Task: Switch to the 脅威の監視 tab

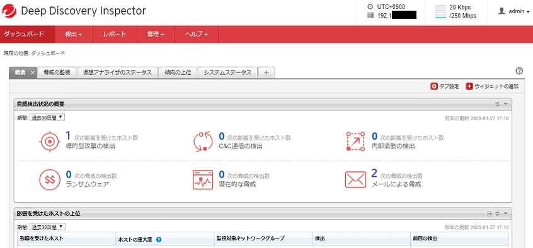Action: 57,73
